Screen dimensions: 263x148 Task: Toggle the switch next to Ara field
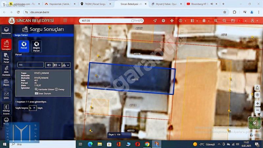click(49, 65)
